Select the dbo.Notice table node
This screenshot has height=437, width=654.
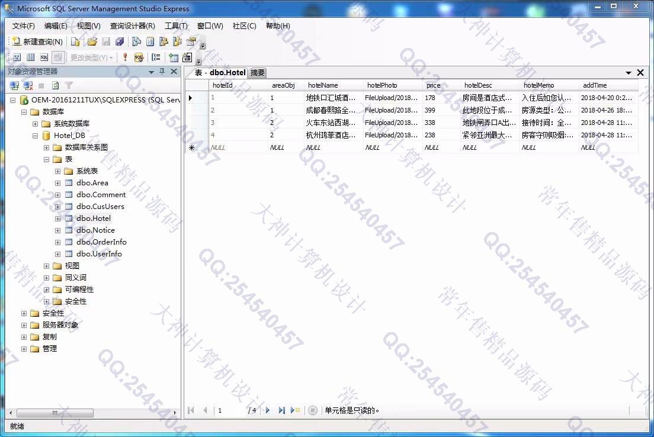pos(95,230)
